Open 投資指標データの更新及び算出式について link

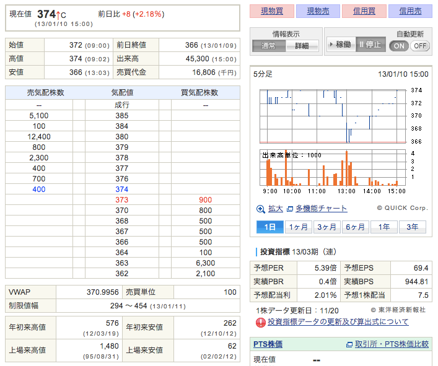338,322
